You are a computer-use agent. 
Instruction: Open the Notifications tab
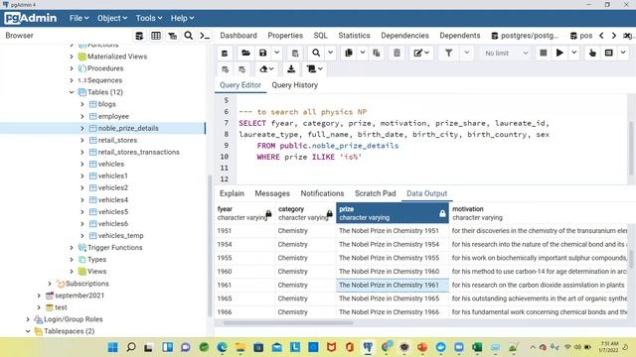(x=322, y=193)
